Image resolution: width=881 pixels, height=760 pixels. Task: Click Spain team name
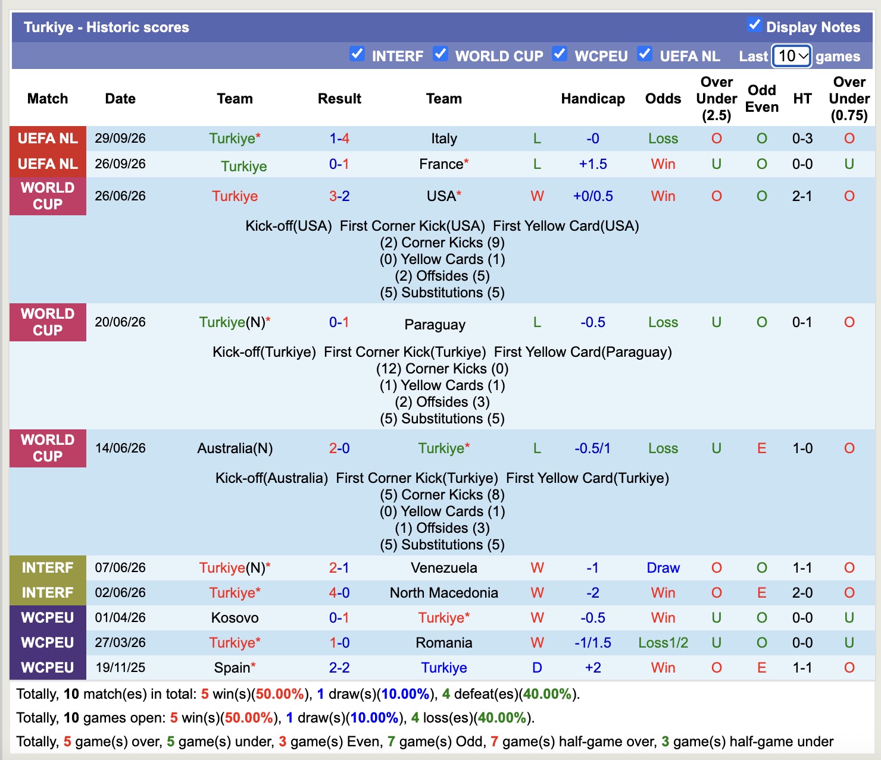point(232,668)
